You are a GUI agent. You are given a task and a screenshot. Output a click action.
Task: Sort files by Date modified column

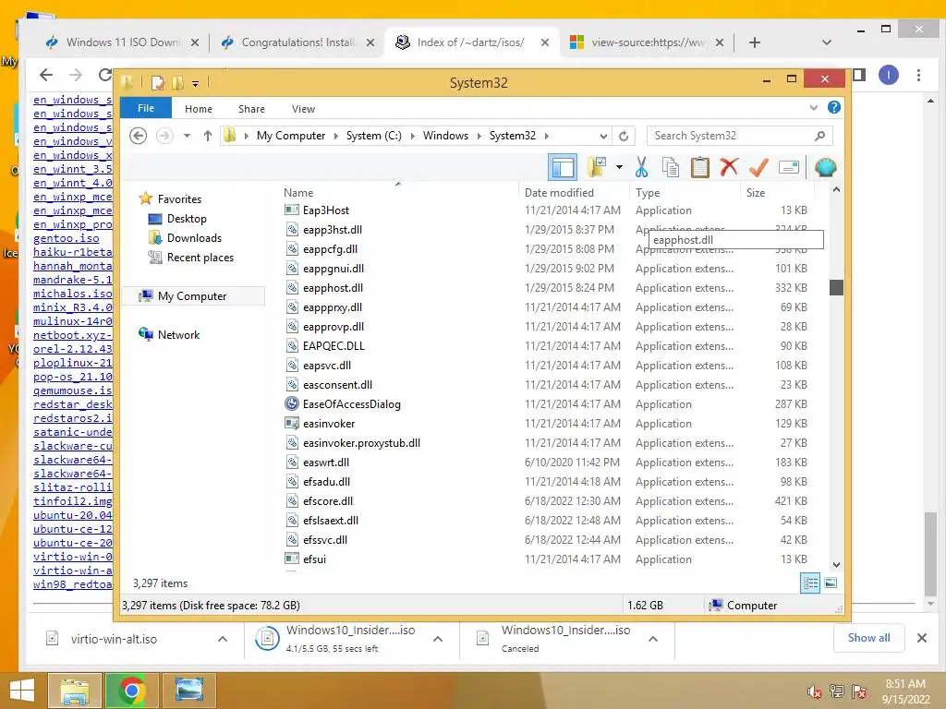coord(574,192)
